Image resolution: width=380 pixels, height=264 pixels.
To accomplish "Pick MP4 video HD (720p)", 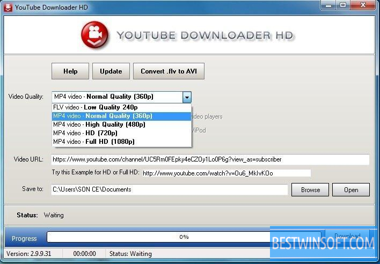I will click(x=122, y=133).
